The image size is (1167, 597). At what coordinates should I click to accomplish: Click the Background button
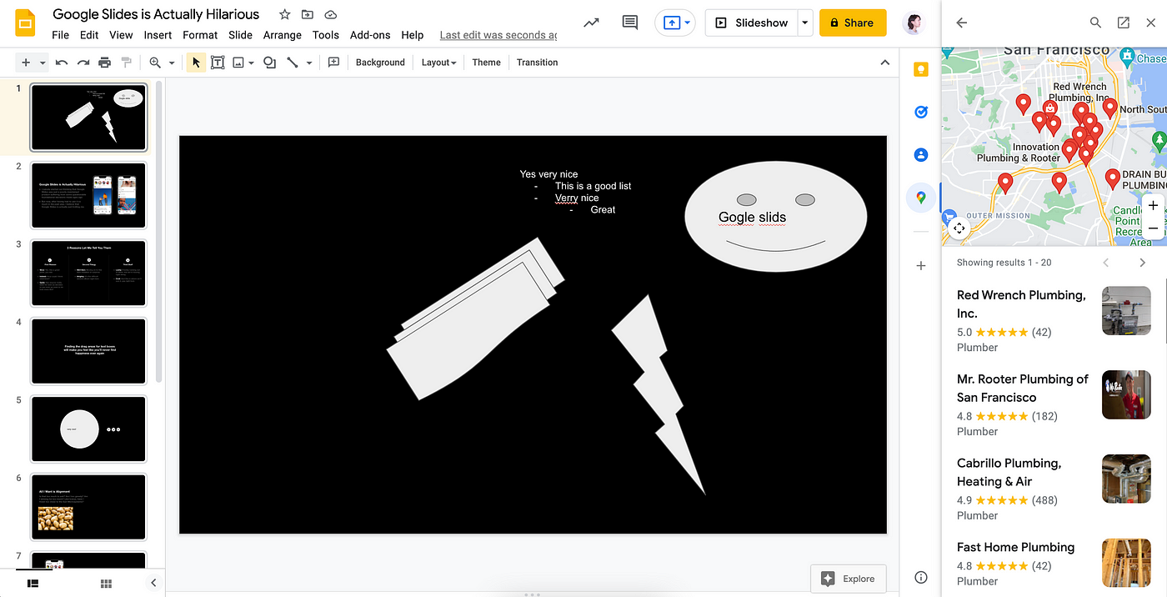click(x=380, y=63)
